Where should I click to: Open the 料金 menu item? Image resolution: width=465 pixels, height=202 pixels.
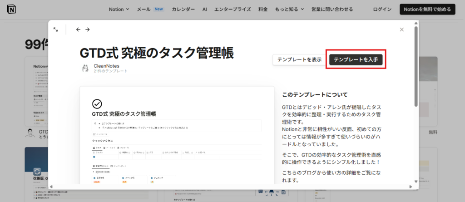point(263,9)
